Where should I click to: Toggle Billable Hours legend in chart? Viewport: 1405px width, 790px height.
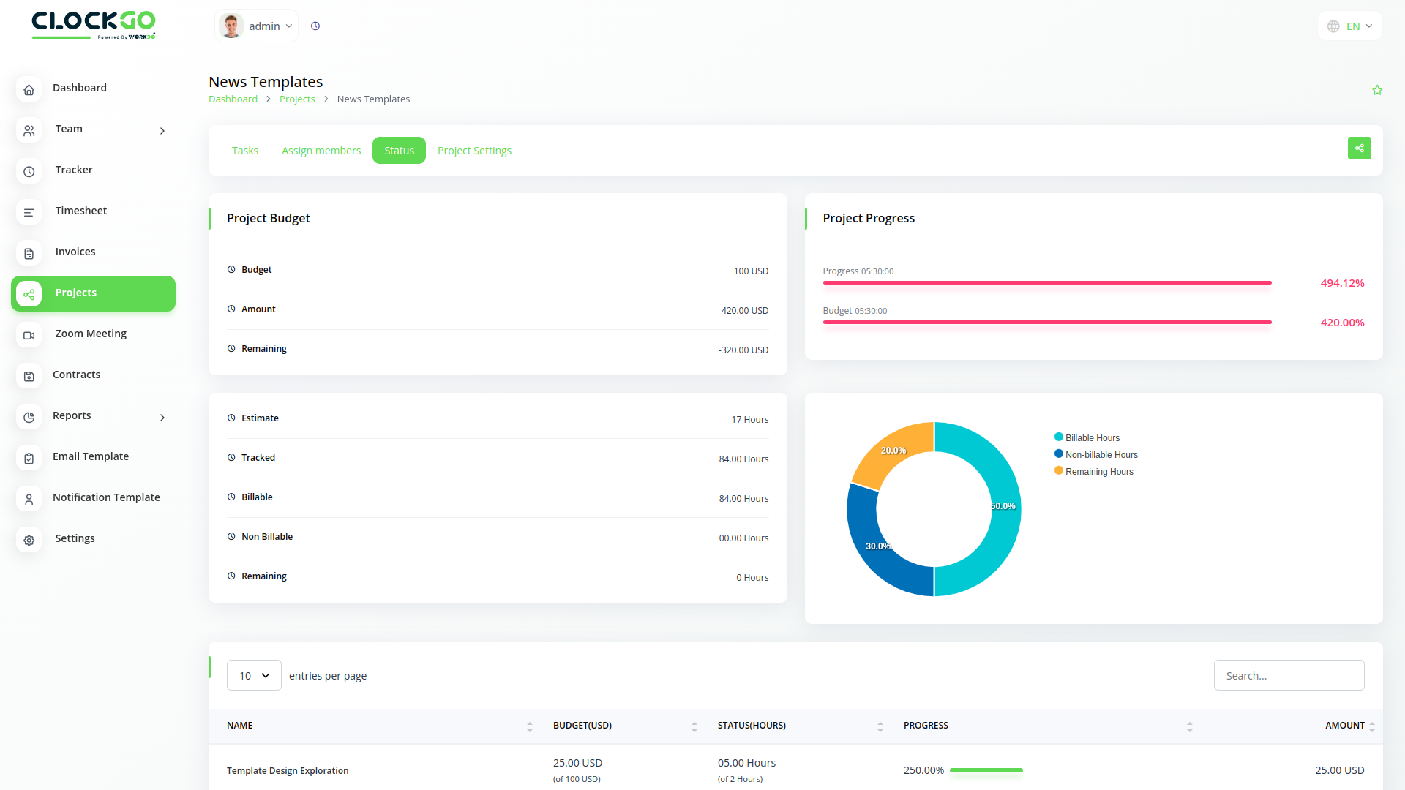(x=1091, y=438)
